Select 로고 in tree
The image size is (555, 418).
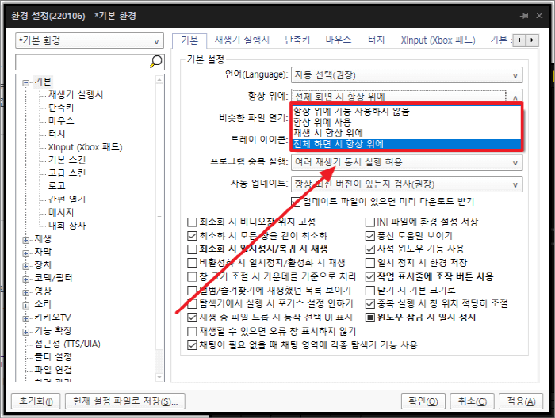57,186
